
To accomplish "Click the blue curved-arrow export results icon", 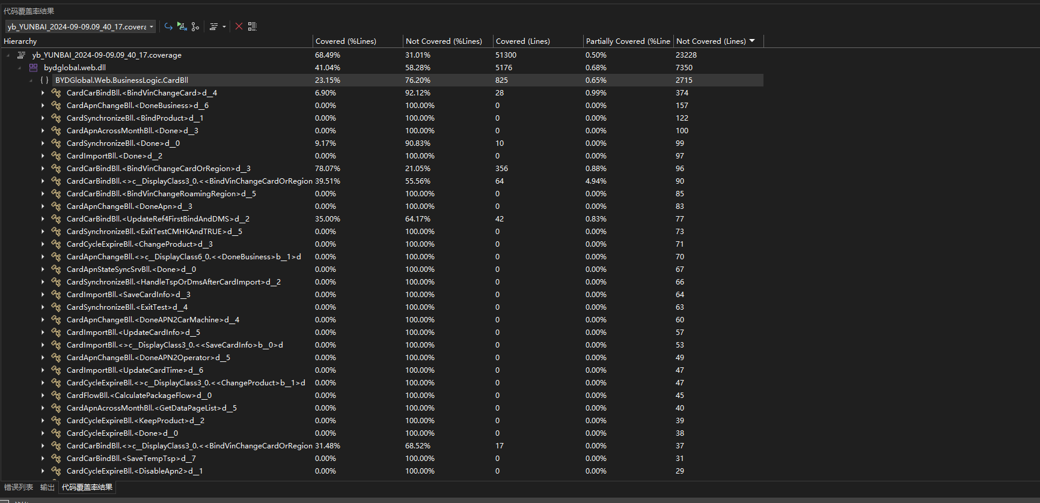I will (168, 26).
